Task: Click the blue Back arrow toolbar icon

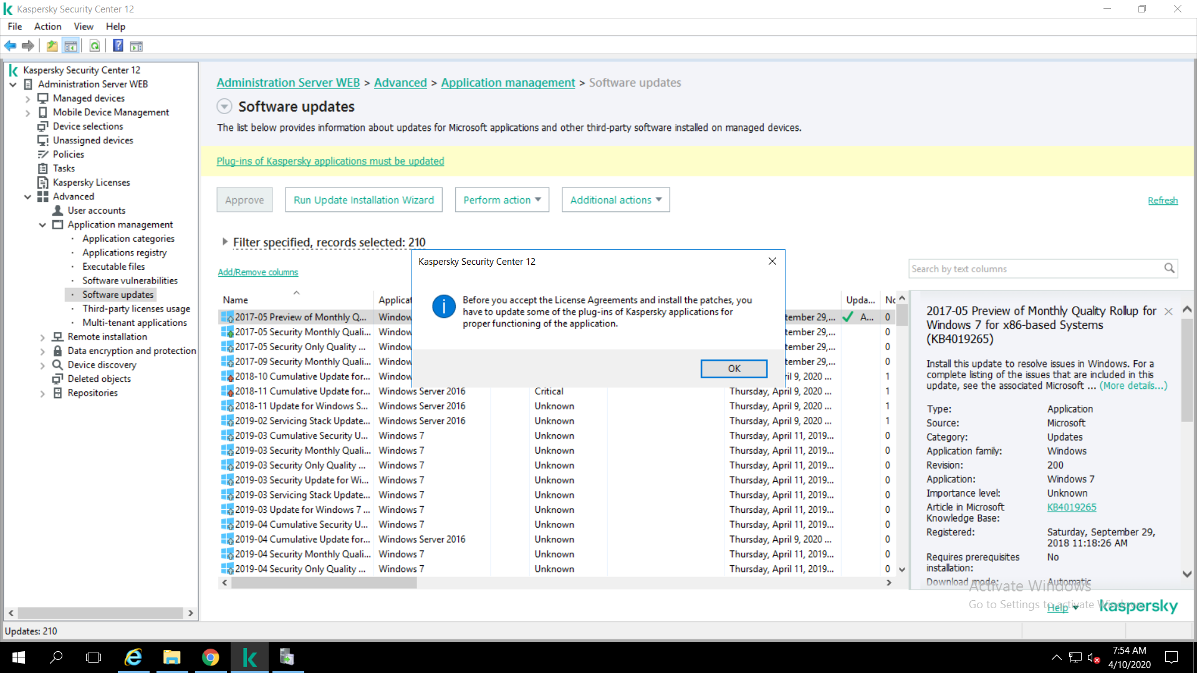Action: 10,45
